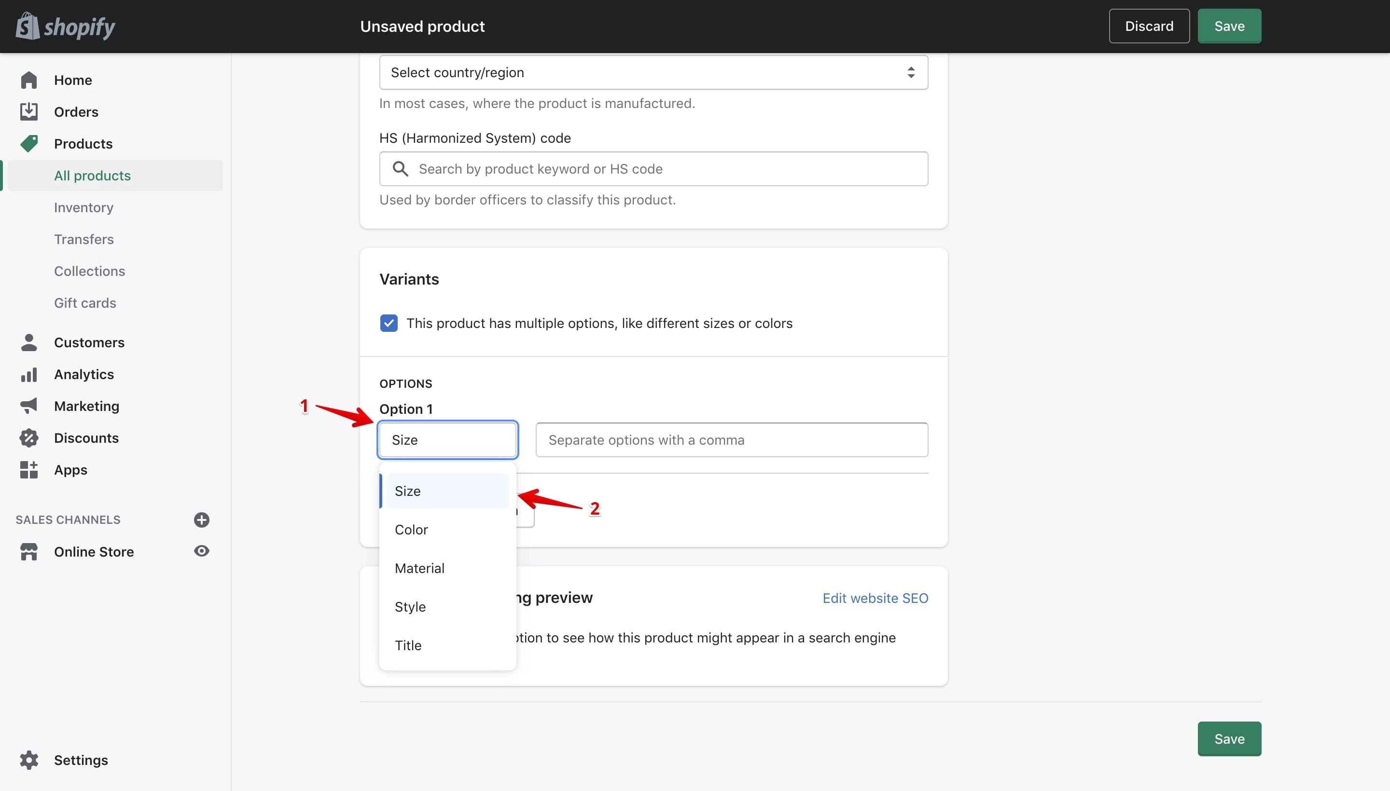Click the bottom Save button
The image size is (1390, 791).
coord(1229,739)
